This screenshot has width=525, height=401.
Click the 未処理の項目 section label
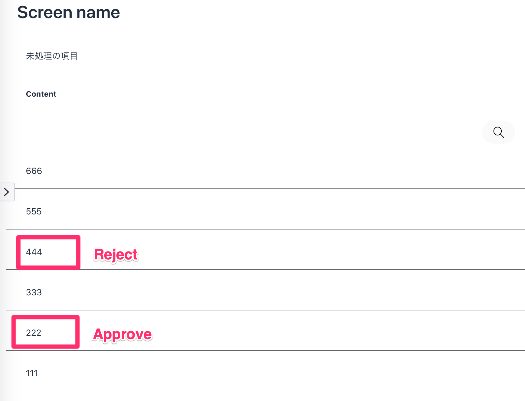coord(52,56)
